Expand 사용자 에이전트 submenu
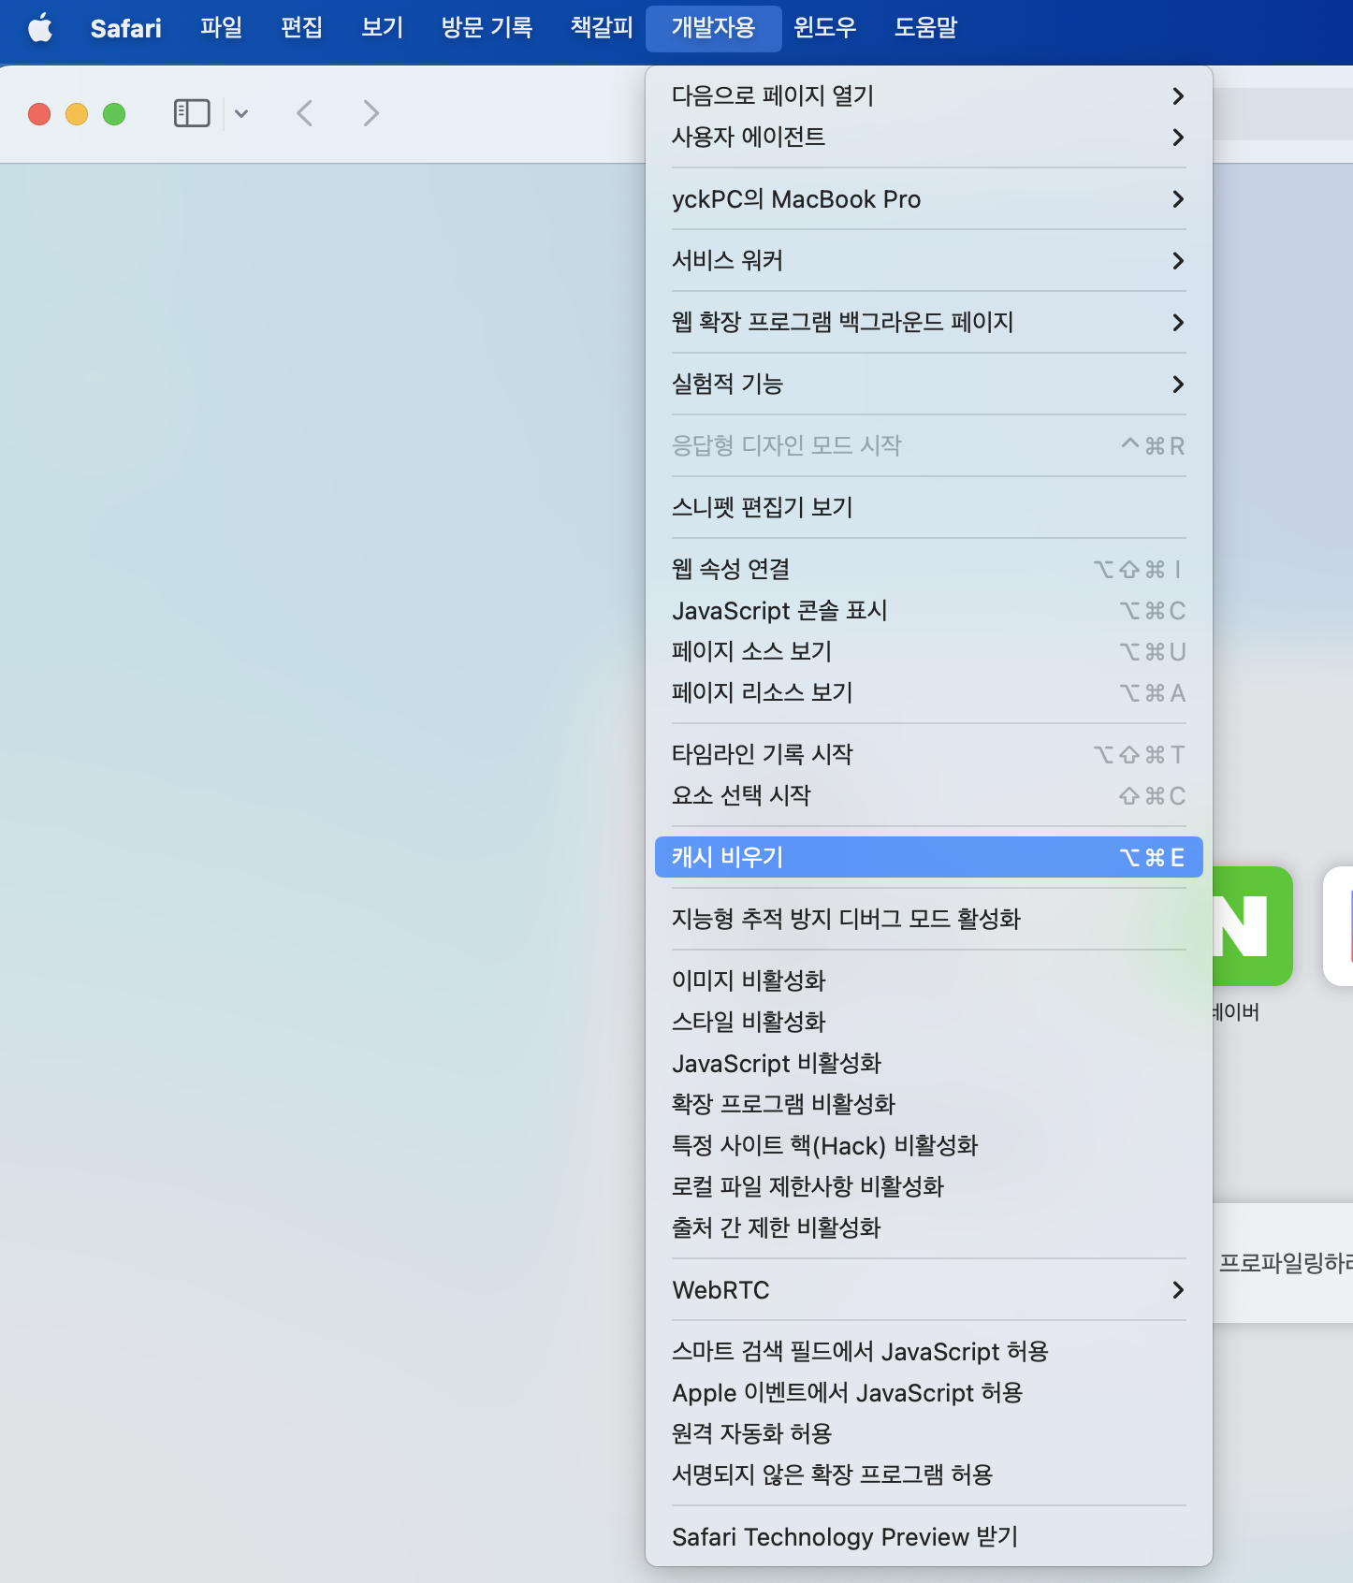The height and width of the screenshot is (1583, 1353). coord(928,137)
